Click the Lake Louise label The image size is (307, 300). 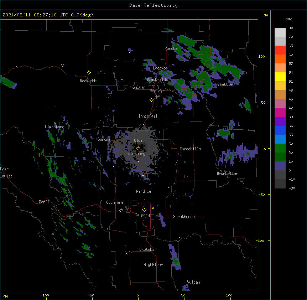pos(6,172)
